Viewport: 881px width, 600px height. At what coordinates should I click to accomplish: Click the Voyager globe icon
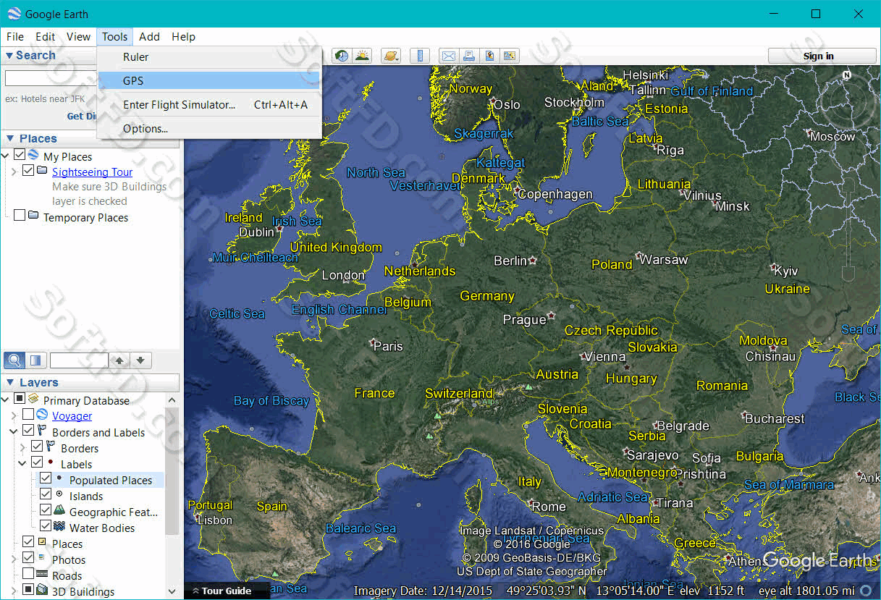[x=42, y=415]
